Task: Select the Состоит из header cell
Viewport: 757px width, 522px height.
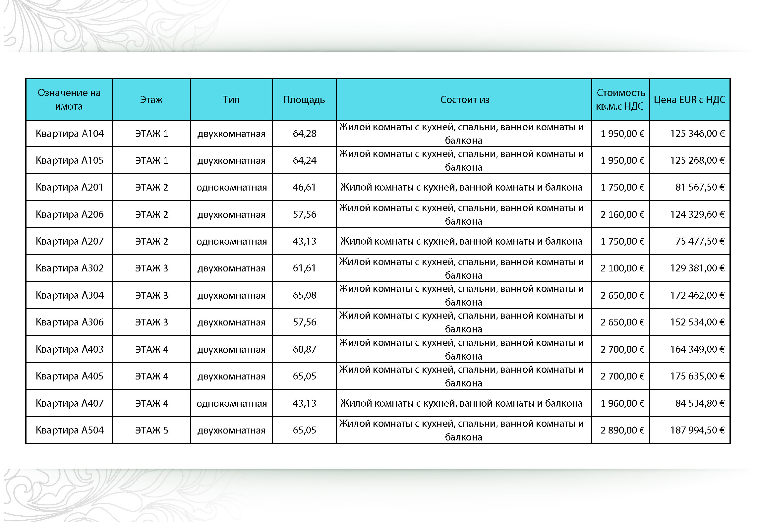Action: coord(464,99)
